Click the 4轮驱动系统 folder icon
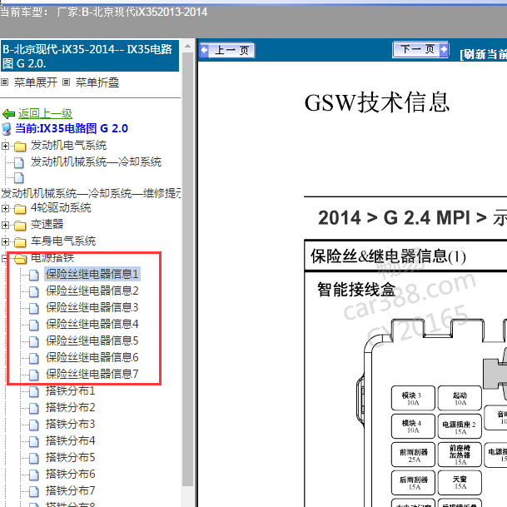This screenshot has height=507, width=507. click(20, 209)
